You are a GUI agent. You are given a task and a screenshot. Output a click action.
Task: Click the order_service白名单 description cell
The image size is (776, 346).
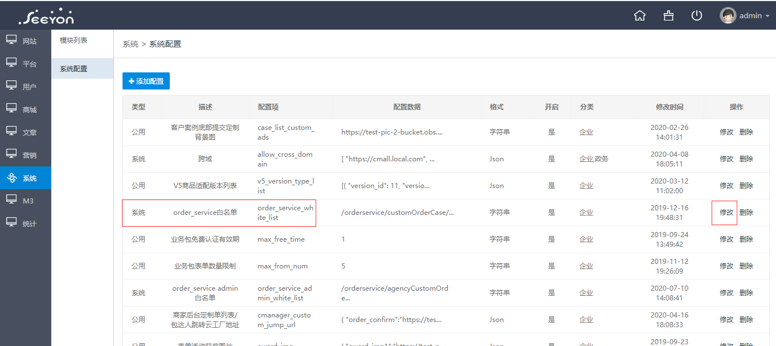205,212
